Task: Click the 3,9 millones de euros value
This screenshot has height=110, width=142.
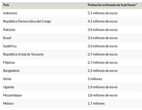Action: point(103,30)
